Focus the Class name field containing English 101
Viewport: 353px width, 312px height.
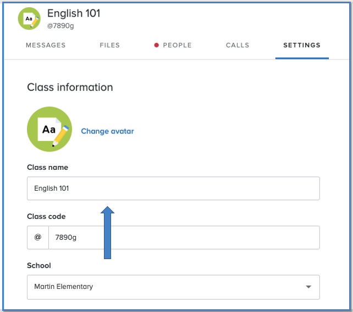(x=173, y=189)
